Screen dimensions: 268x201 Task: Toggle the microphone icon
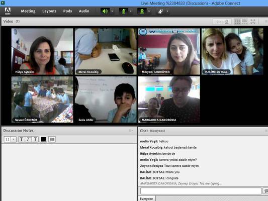click(123, 11)
